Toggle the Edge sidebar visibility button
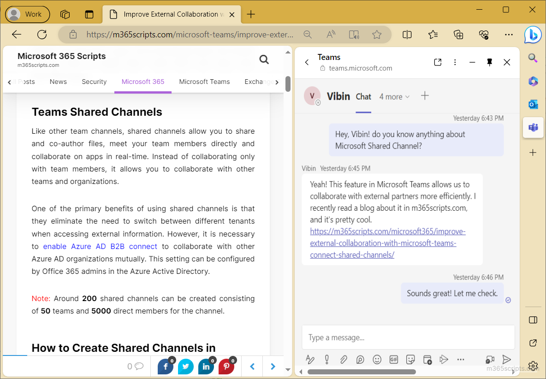The height and width of the screenshot is (379, 546). coord(533,320)
